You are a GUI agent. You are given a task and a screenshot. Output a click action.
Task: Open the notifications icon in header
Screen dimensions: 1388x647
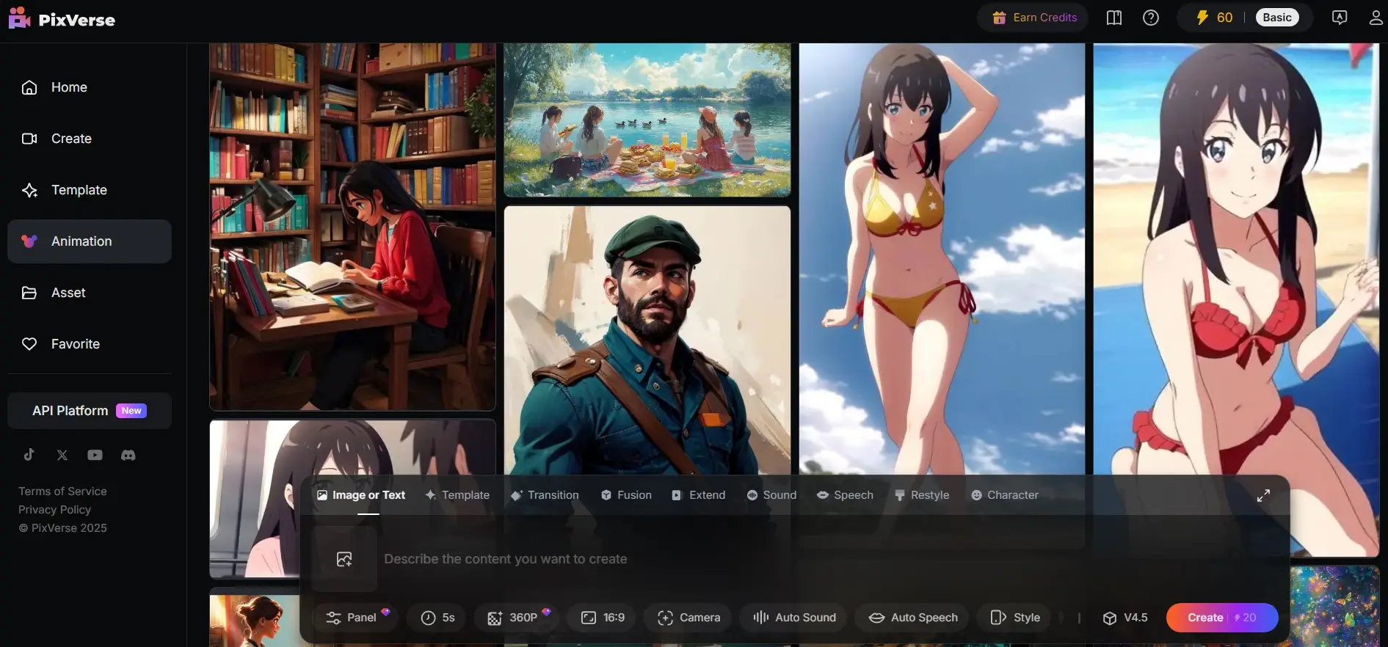[1340, 18]
